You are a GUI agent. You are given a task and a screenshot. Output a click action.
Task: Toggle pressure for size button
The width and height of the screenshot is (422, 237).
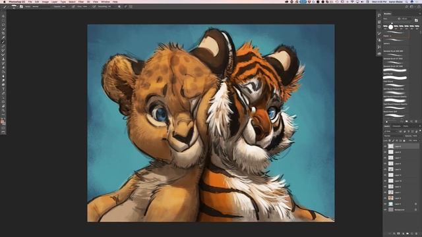pyautogui.click(x=125, y=7)
